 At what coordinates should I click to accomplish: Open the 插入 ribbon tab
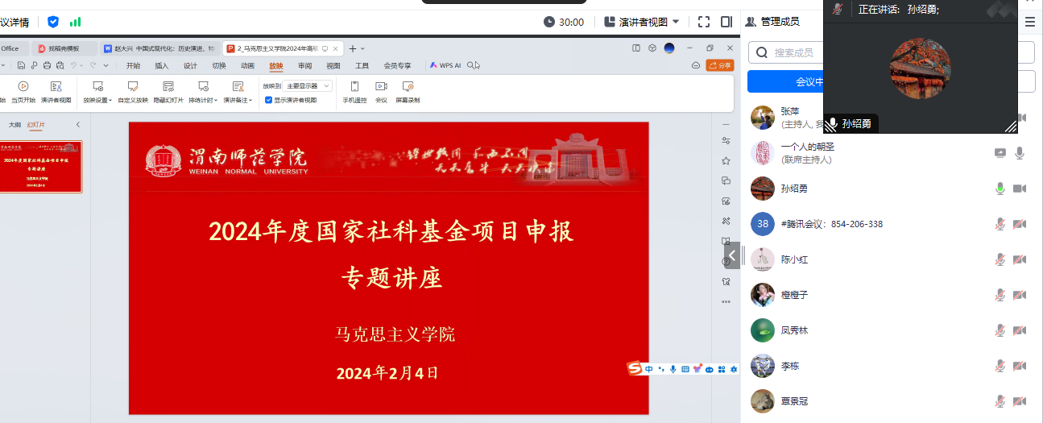tap(162, 66)
